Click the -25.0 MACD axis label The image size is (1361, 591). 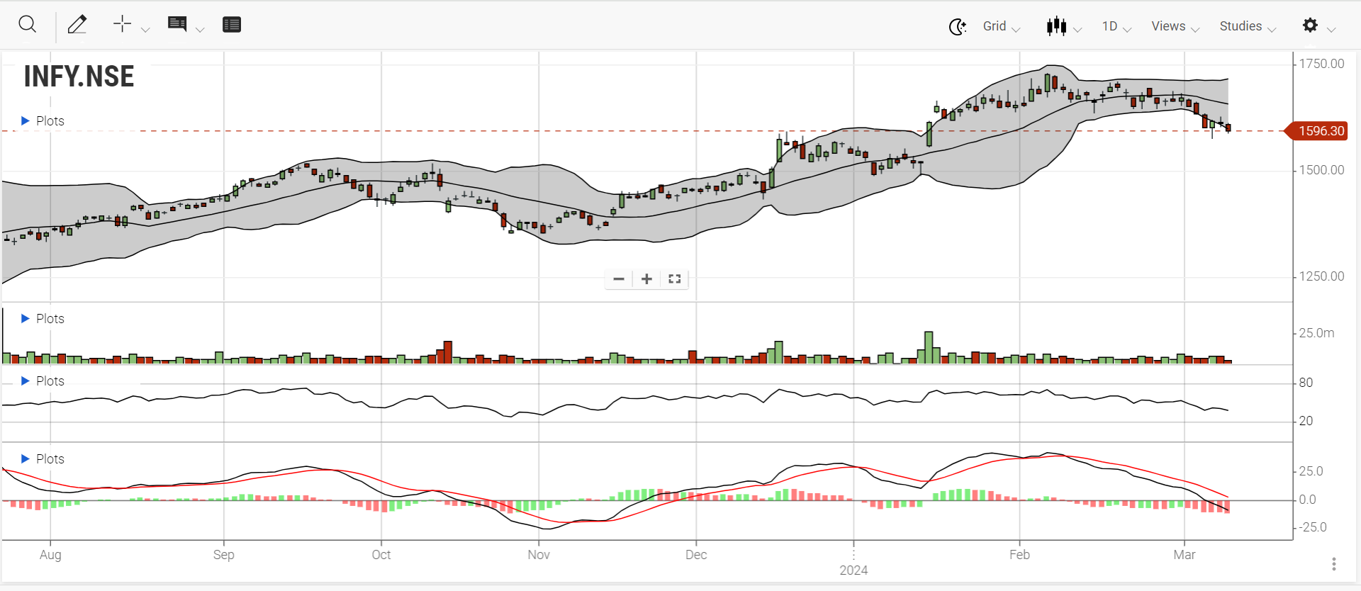(1313, 527)
